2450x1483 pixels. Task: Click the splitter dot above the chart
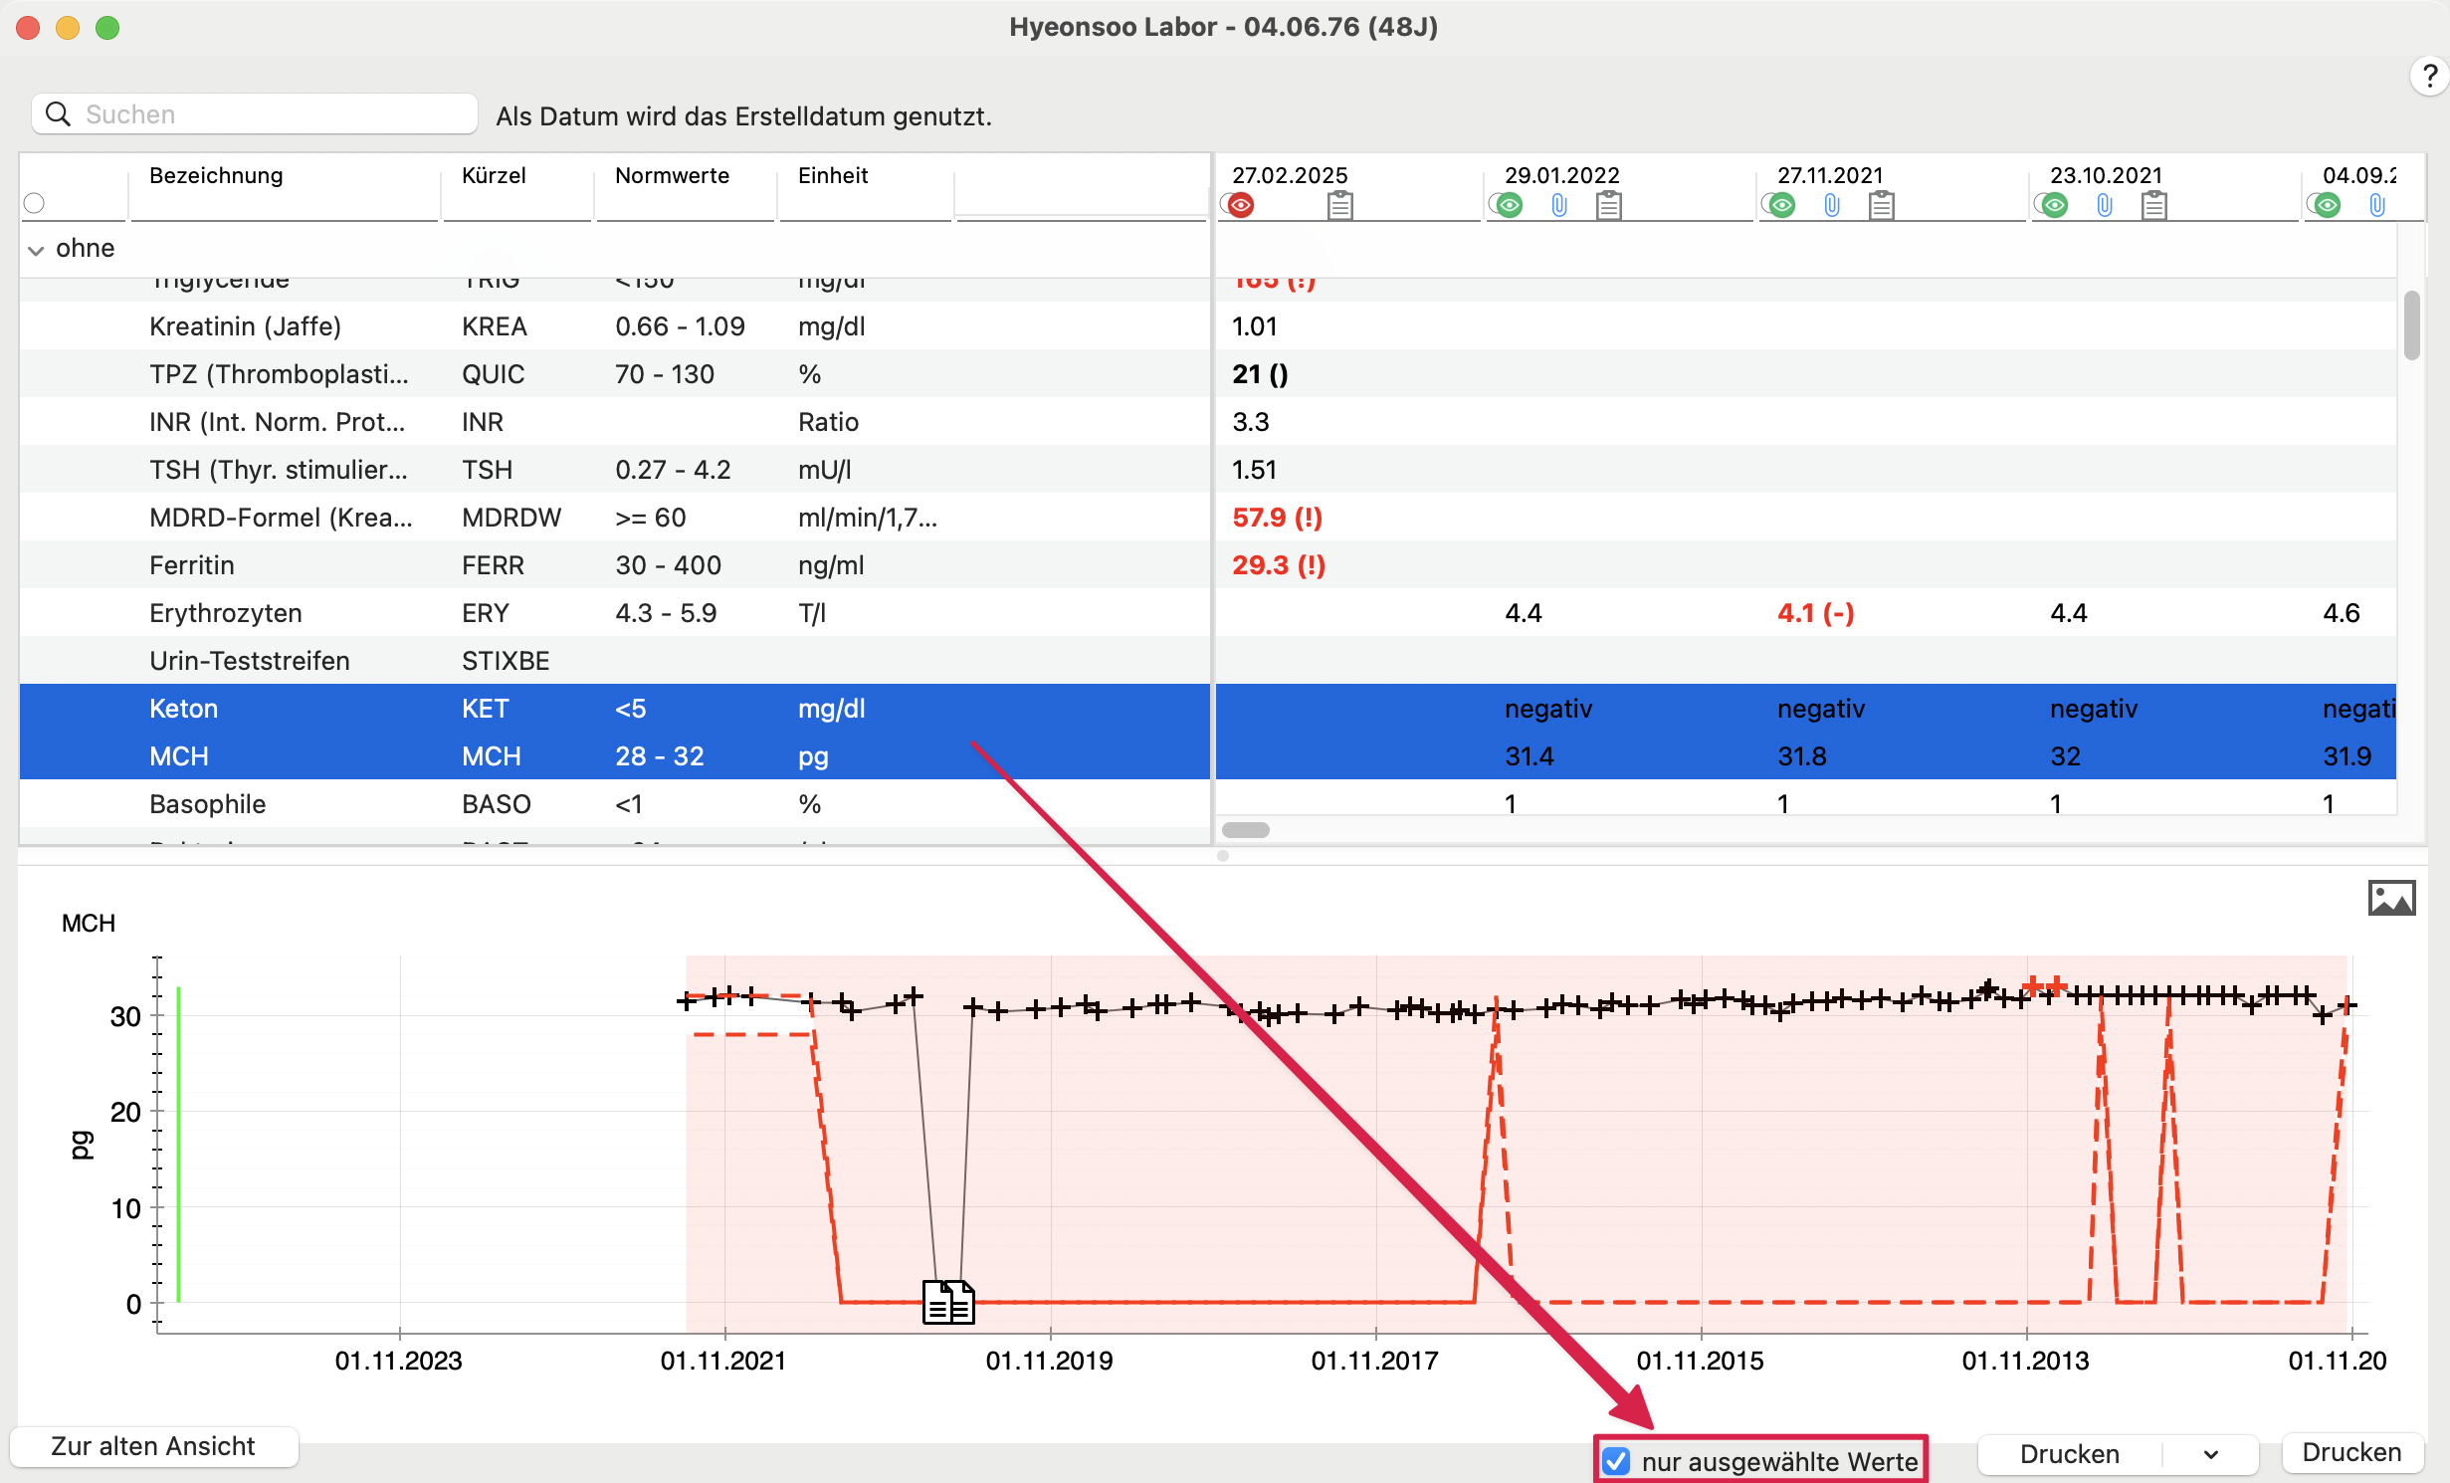coord(1223,856)
